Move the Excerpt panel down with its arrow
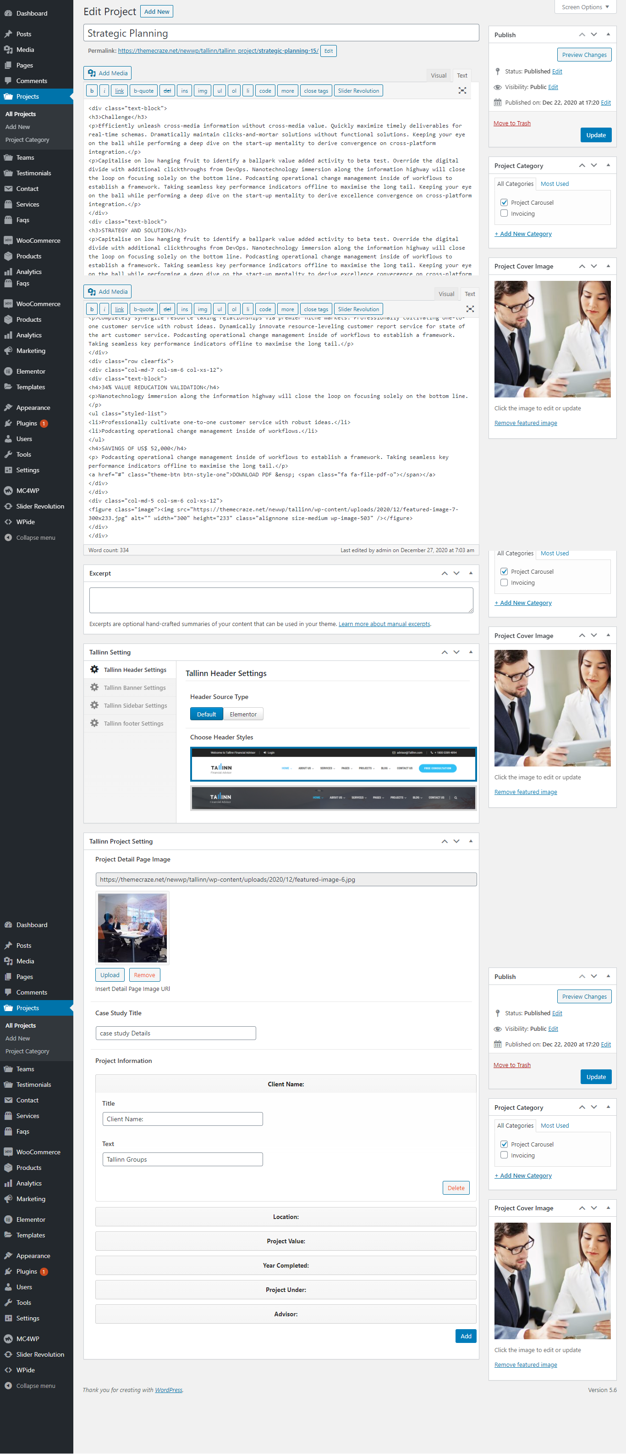The height and width of the screenshot is (1454, 626). tap(456, 573)
